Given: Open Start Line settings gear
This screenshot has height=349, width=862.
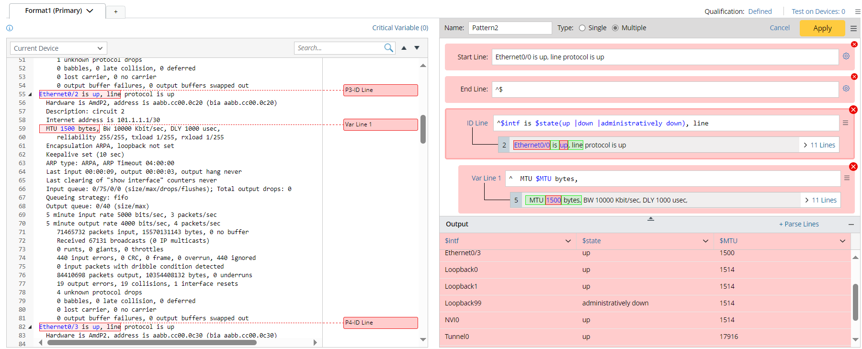Looking at the screenshot, I should pos(846,56).
